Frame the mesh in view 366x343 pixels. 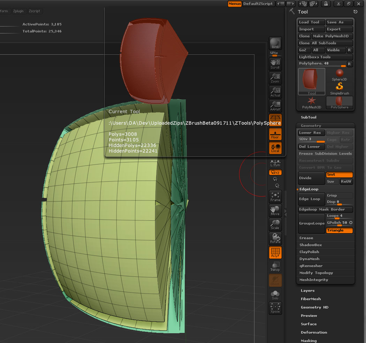(275, 197)
